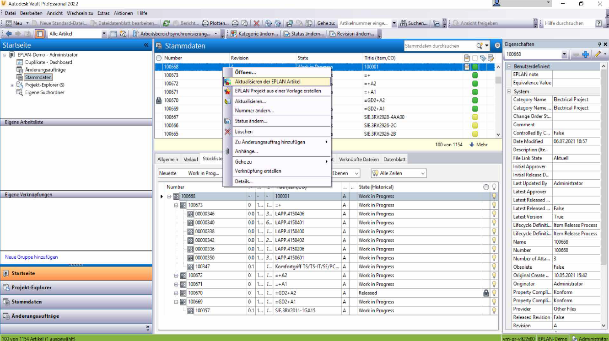Open 'Zu Änderungsauftrag hinzufügen' submenu
Screen dimensions: 609x341
tap(276, 142)
